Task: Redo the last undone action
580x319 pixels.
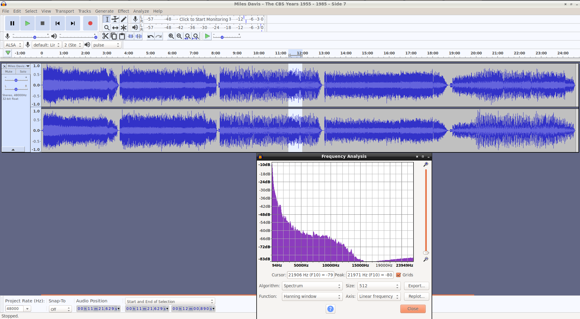Action: coord(159,36)
